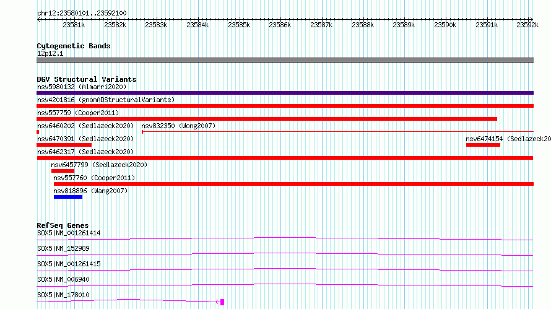Select the short red nsv6457799 variant bar
This screenshot has width=551, height=309.
(x=63, y=171)
